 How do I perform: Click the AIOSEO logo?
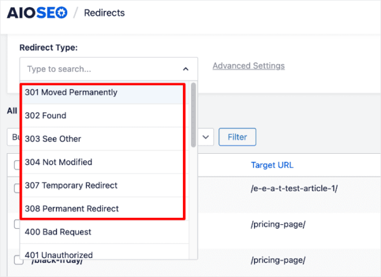(37, 13)
